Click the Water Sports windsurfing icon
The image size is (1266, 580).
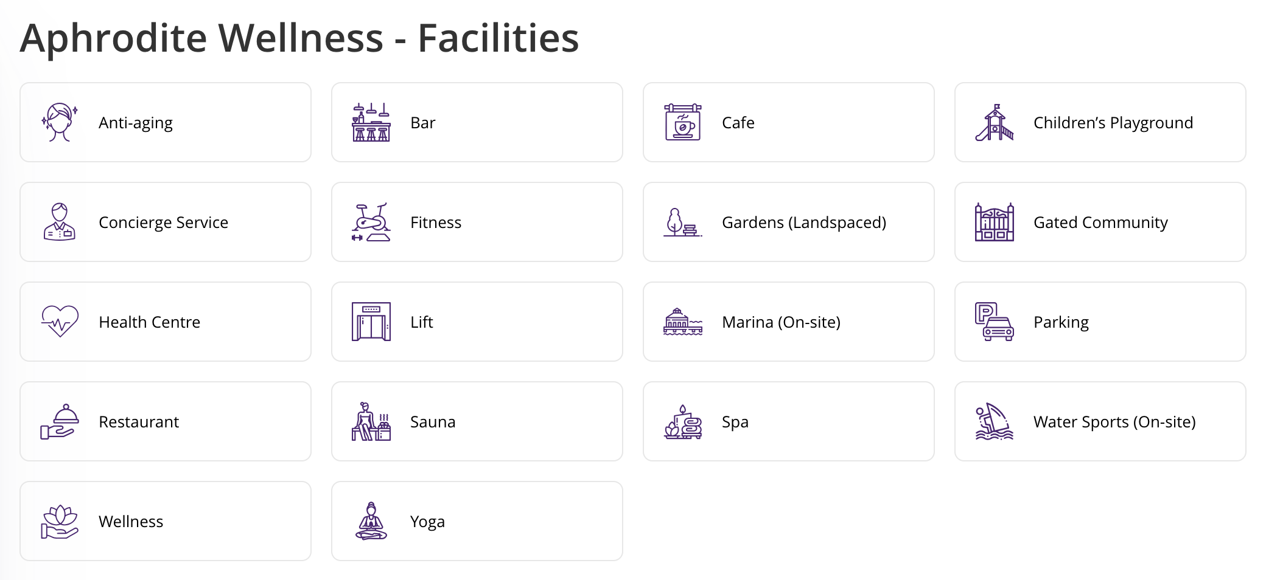pos(995,421)
